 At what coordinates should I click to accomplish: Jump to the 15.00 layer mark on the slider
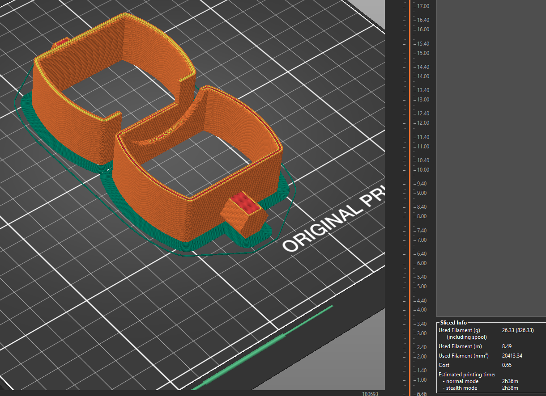point(423,53)
